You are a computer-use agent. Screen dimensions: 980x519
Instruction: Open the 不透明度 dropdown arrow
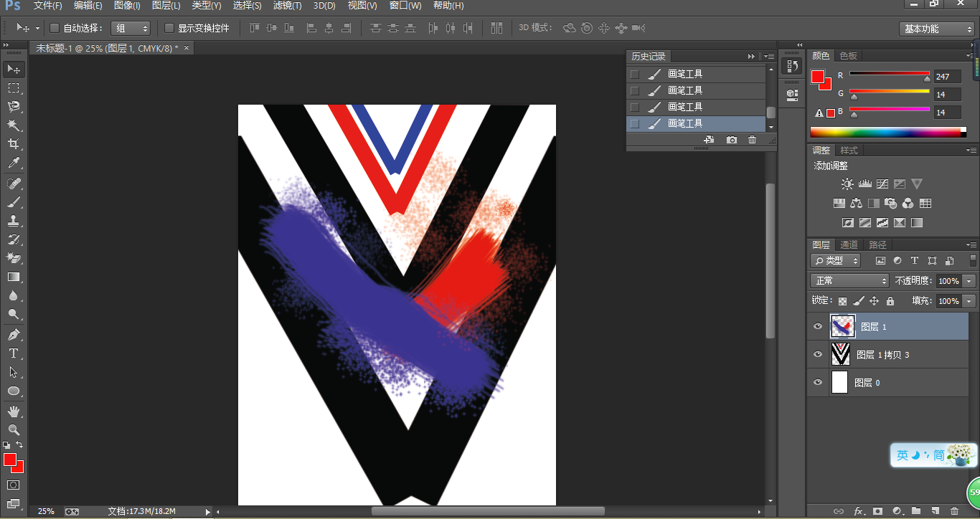pos(969,281)
